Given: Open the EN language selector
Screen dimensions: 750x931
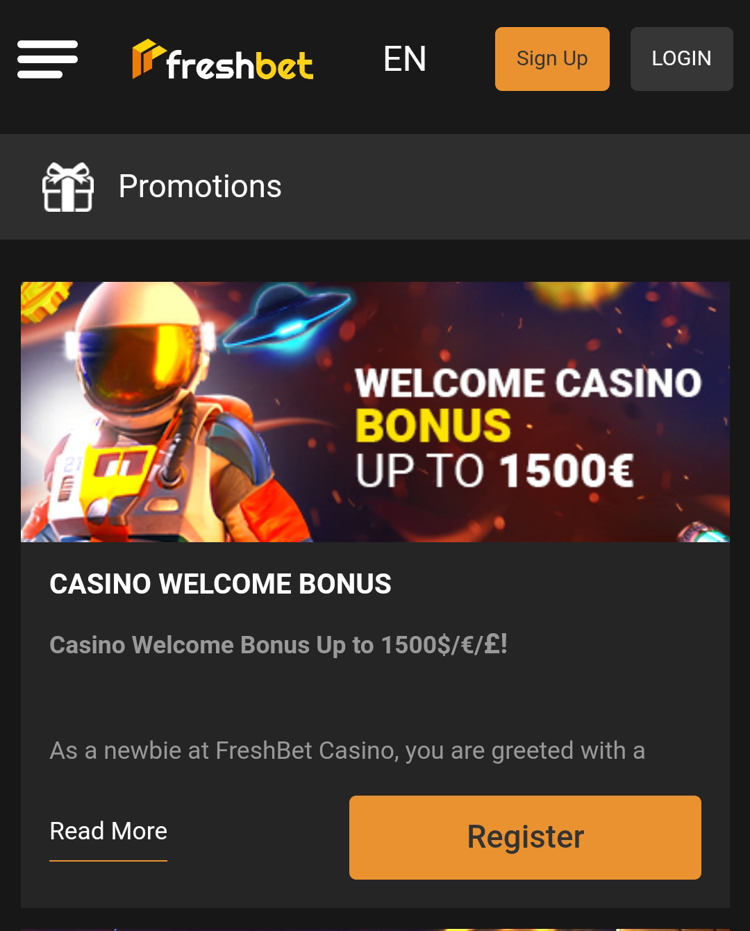Looking at the screenshot, I should 405,59.
